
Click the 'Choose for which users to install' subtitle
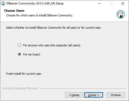(x=40, y=15)
